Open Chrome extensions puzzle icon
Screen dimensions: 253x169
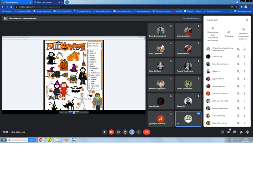pos(242,7)
